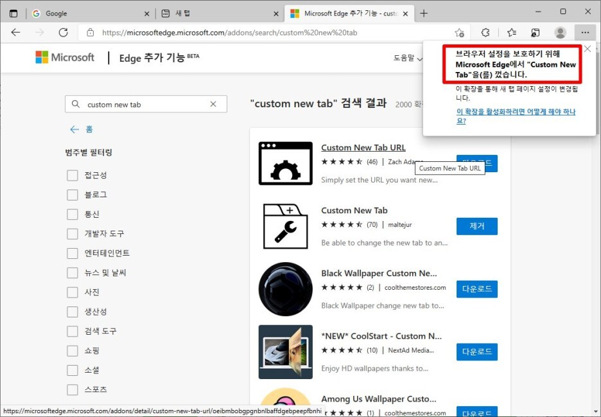Check the 쇼핑 category filter
Screen dimensions: 601x417
coord(73,351)
